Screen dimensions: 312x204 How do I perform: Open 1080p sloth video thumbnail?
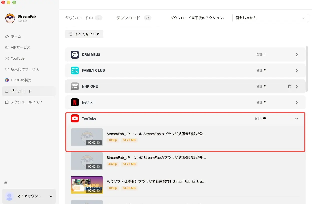coord(87,137)
